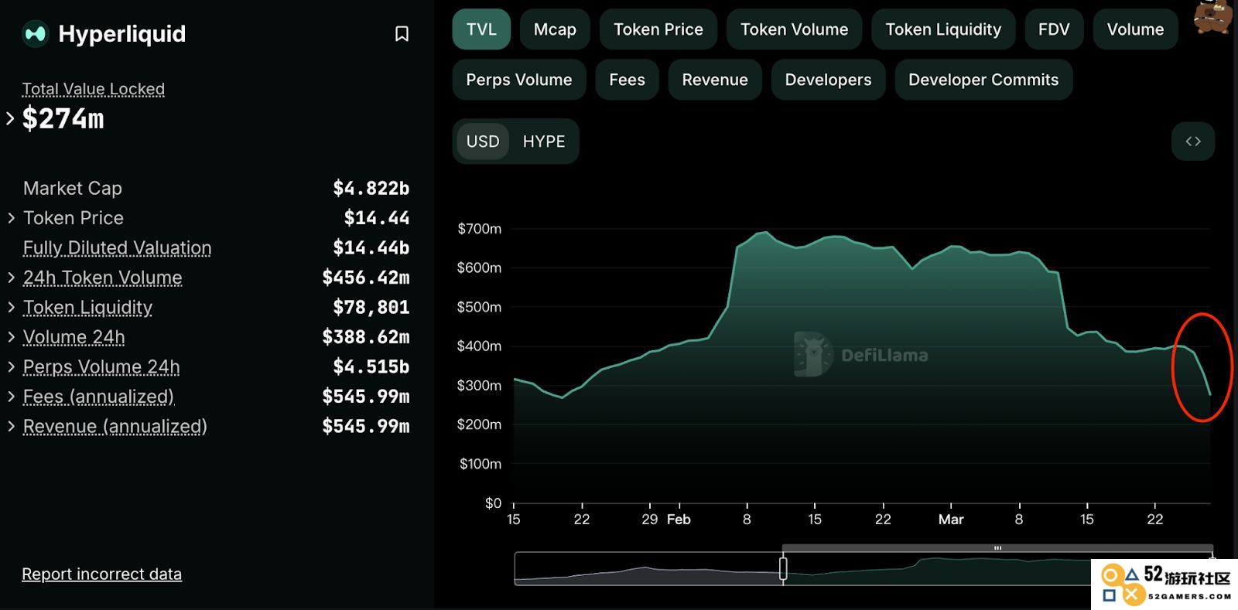Toggle the TVL chart metric

pyautogui.click(x=481, y=29)
